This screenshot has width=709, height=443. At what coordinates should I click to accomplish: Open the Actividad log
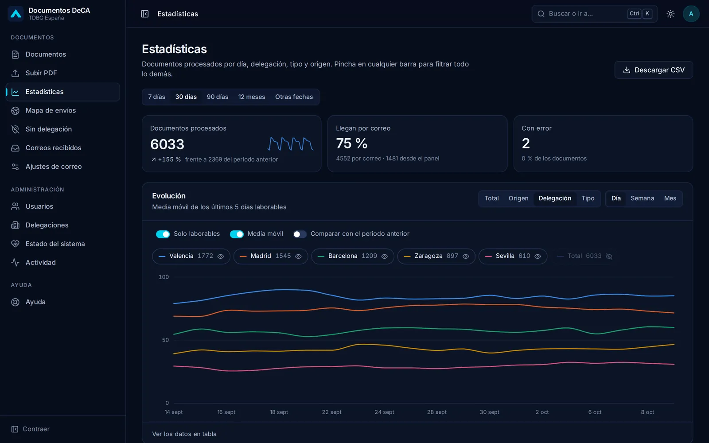click(x=62, y=263)
